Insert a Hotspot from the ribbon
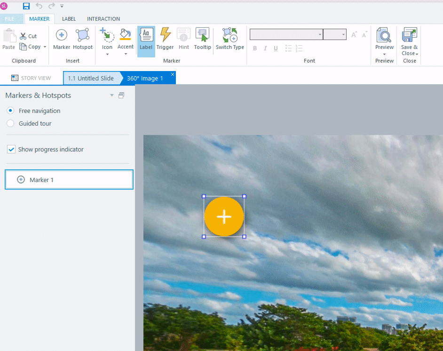The height and width of the screenshot is (351, 443). [x=83, y=36]
